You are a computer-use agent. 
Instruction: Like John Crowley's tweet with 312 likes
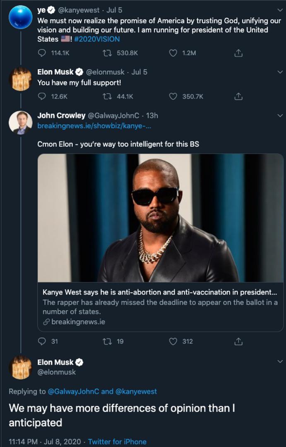point(173,341)
